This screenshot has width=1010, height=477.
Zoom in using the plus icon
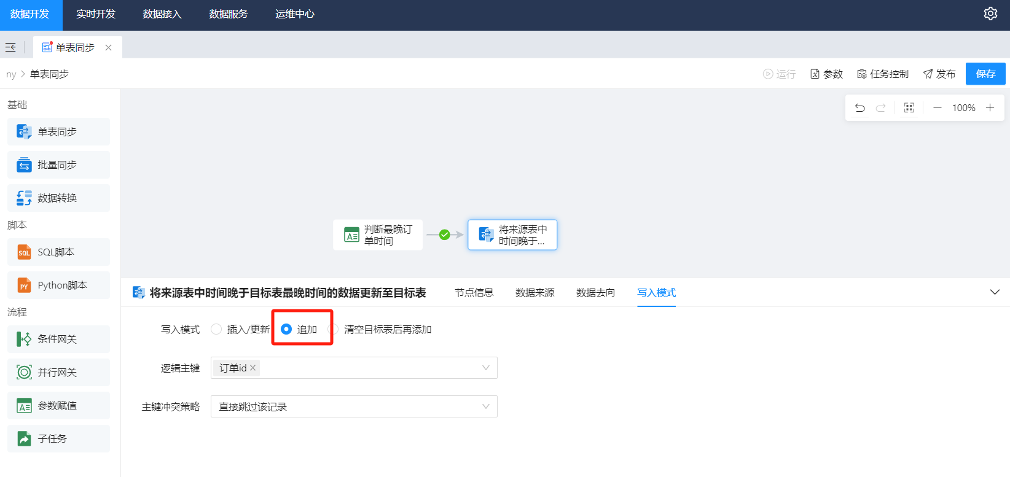(990, 108)
